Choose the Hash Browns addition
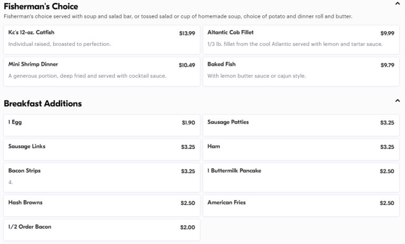The width and height of the screenshot is (405, 244). point(102,206)
